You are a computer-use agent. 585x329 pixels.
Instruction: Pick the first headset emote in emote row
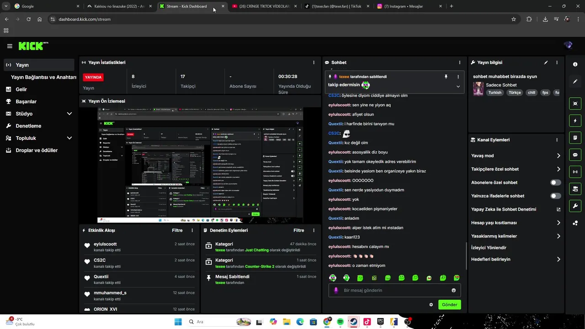pos(333,278)
